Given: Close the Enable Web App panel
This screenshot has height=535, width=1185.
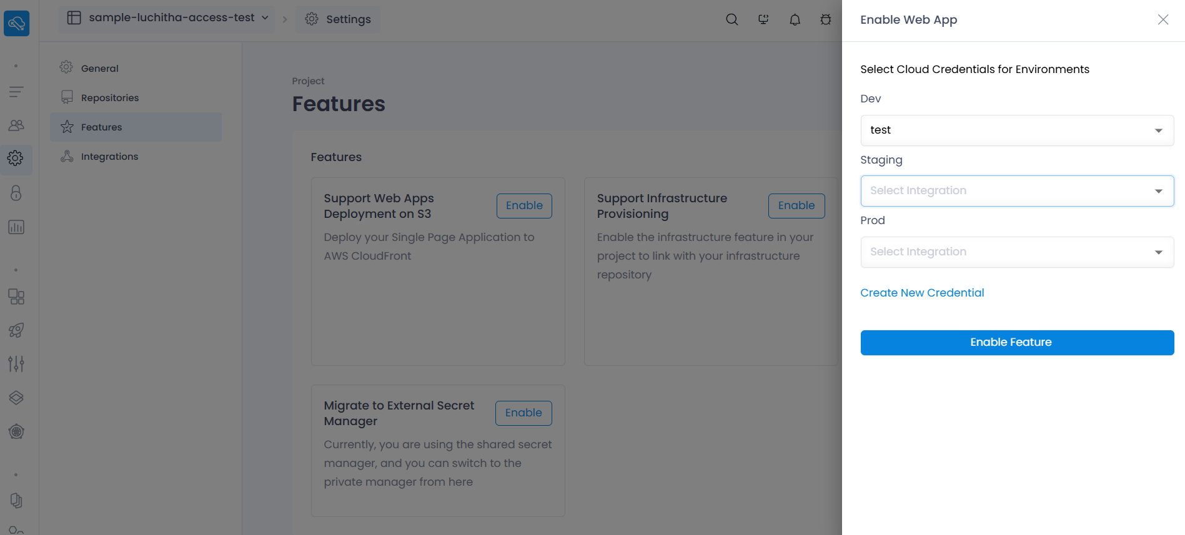Looking at the screenshot, I should point(1163,19).
